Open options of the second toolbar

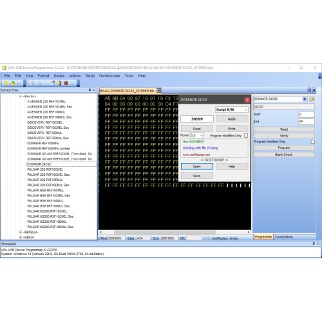(x=78, y=83)
